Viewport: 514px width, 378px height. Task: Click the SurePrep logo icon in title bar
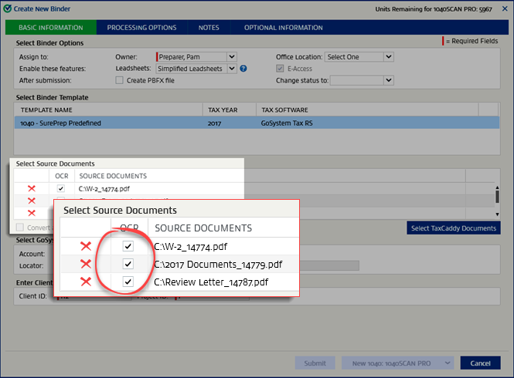(x=7, y=8)
